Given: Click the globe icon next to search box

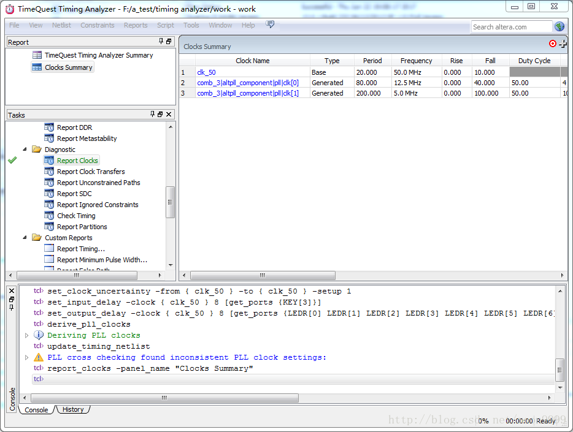Looking at the screenshot, I should pos(560,26).
